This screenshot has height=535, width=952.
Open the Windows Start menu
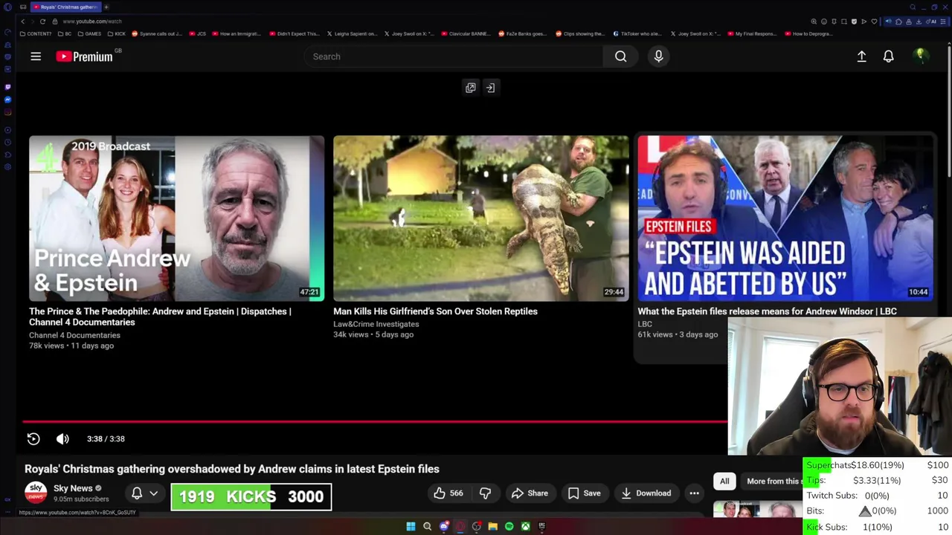click(411, 527)
